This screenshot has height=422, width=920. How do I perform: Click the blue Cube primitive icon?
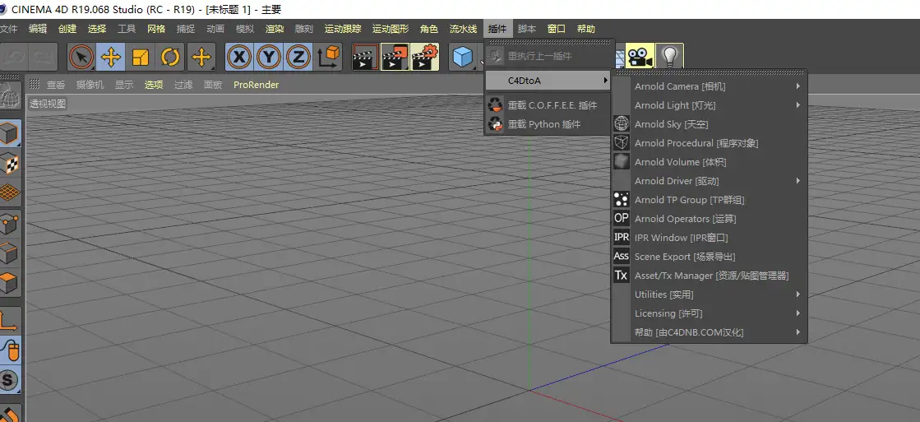pos(463,57)
